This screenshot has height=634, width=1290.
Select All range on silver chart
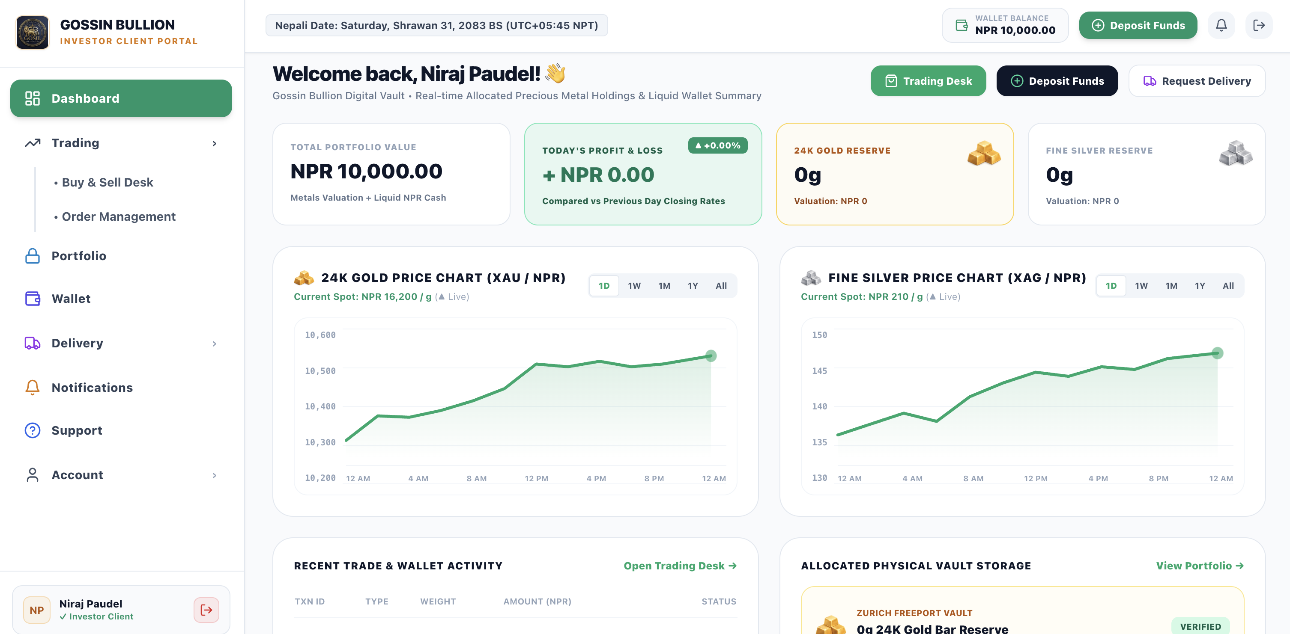1228,286
